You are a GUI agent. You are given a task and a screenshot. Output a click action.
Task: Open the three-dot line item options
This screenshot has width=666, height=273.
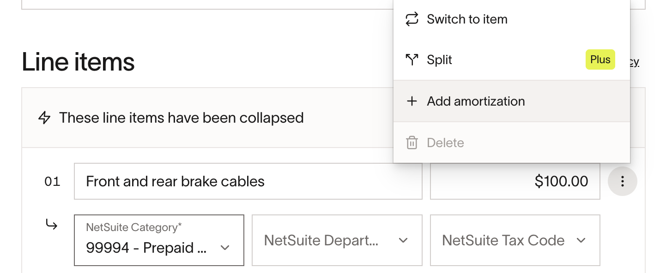622,181
